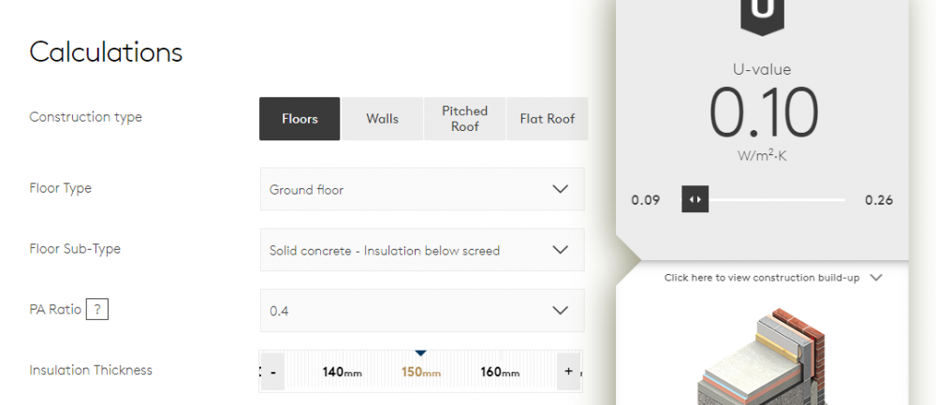
Task: Choose Flat Roof construction type
Action: point(547,119)
